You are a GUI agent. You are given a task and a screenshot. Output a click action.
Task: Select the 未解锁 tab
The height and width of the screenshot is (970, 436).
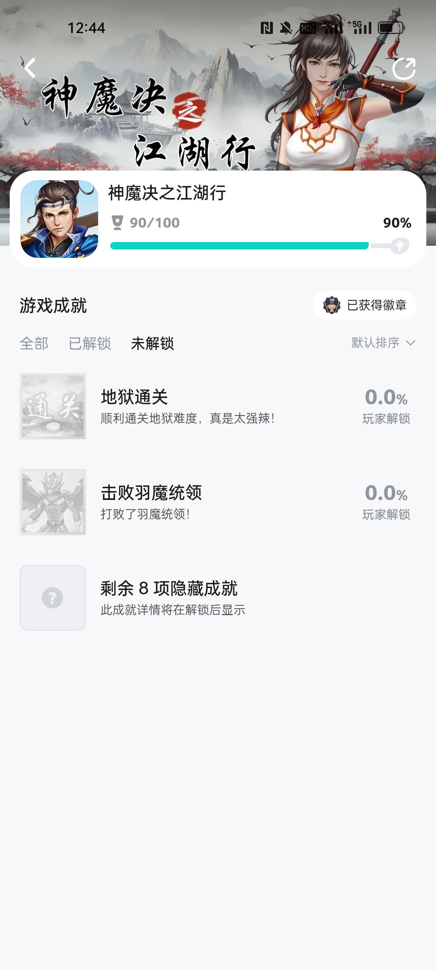coord(153,344)
